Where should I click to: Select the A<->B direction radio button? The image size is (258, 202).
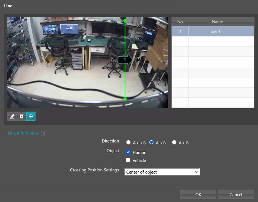point(128,142)
